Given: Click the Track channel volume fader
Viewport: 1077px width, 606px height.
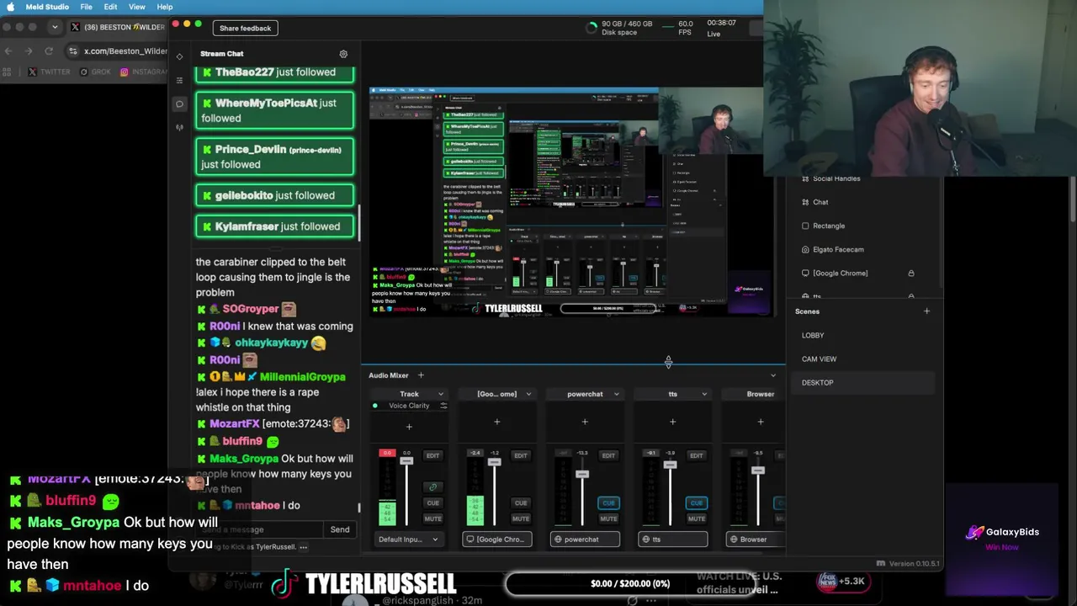Looking at the screenshot, I should [x=406, y=461].
